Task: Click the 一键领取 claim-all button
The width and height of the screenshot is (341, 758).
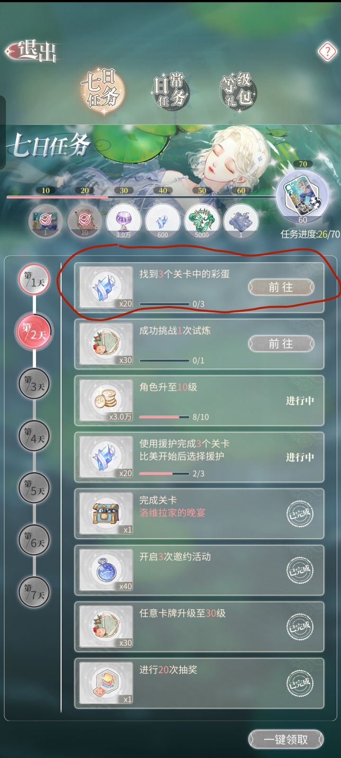Action: tap(286, 740)
